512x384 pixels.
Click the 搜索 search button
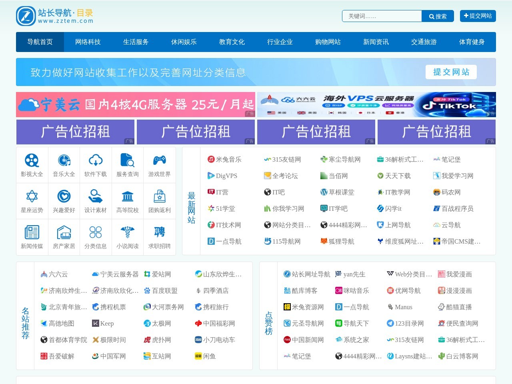[438, 16]
